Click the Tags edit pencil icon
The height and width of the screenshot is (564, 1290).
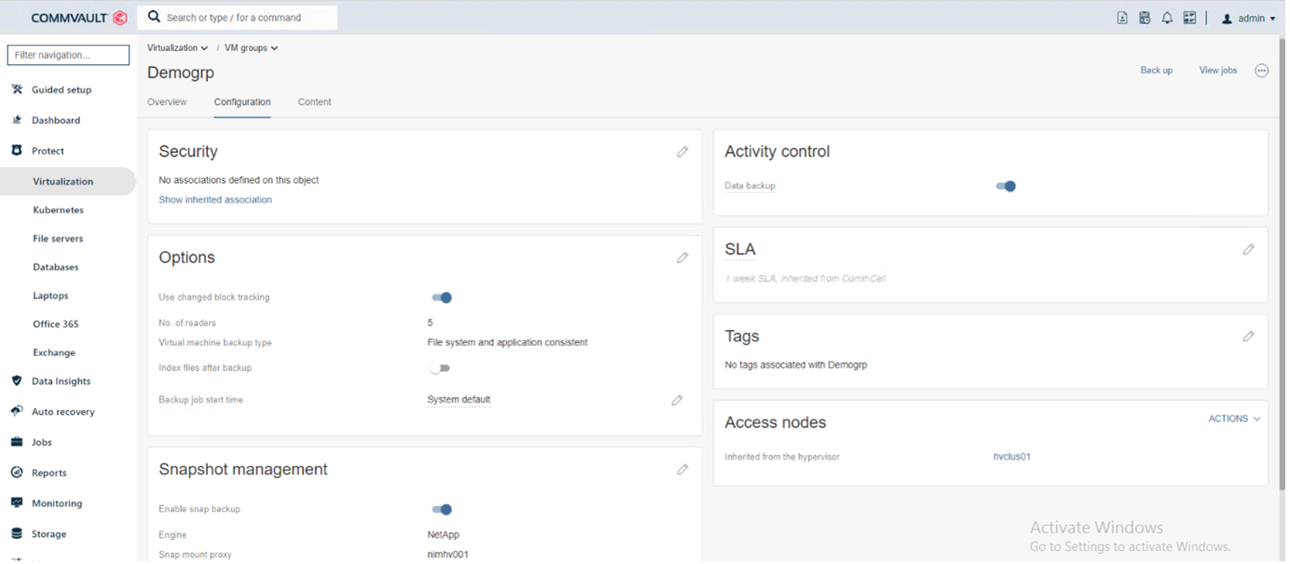click(1248, 337)
